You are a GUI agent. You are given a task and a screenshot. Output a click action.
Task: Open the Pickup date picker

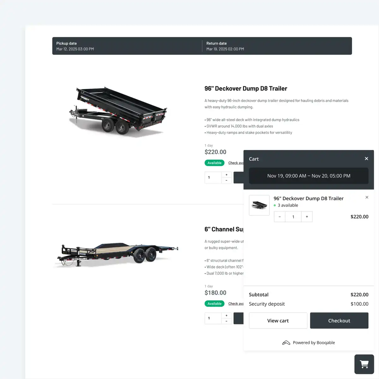click(127, 46)
